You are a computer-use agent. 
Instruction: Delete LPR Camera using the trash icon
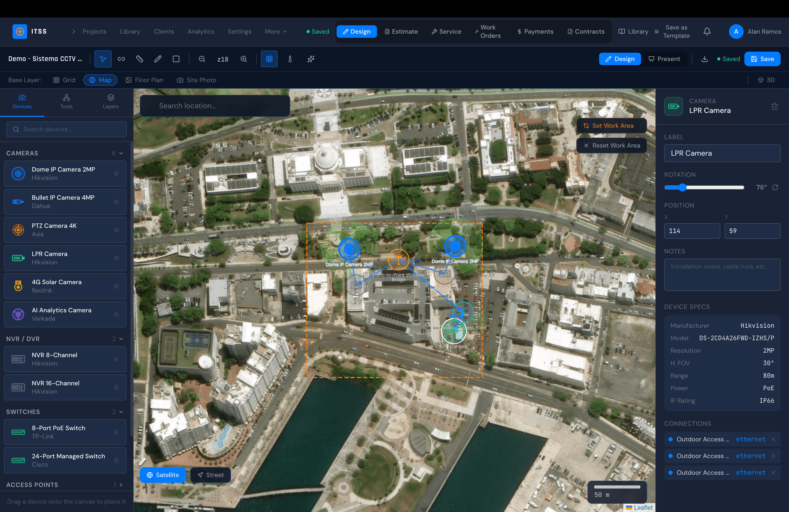[x=774, y=106]
